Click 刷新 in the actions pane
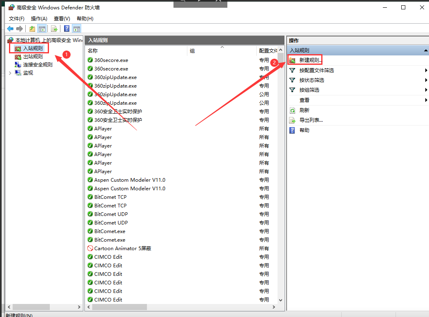 point(304,110)
